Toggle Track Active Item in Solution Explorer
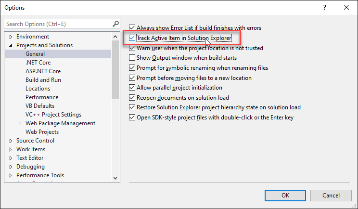Image resolution: width=358 pixels, height=209 pixels. point(133,38)
